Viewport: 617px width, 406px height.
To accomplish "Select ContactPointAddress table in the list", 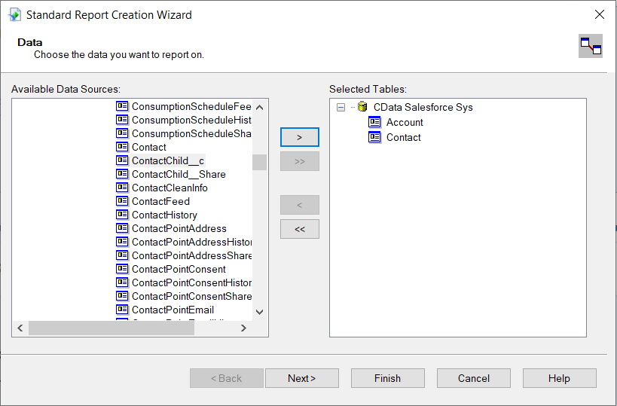I will [179, 228].
